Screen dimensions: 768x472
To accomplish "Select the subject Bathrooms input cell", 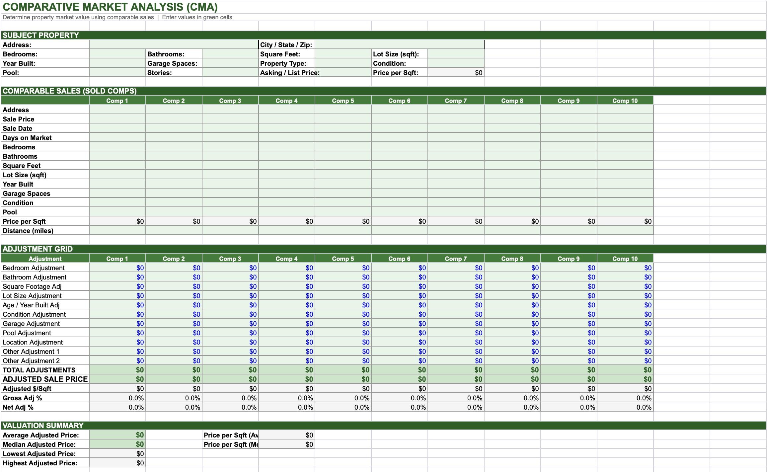I will [230, 54].
